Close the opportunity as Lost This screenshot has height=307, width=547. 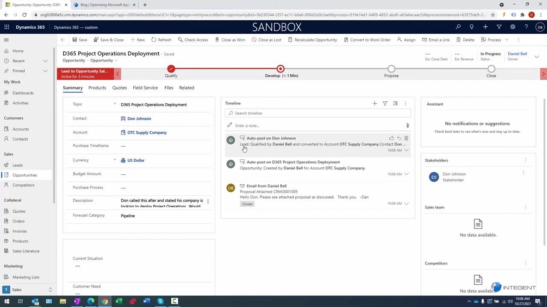coord(267,40)
